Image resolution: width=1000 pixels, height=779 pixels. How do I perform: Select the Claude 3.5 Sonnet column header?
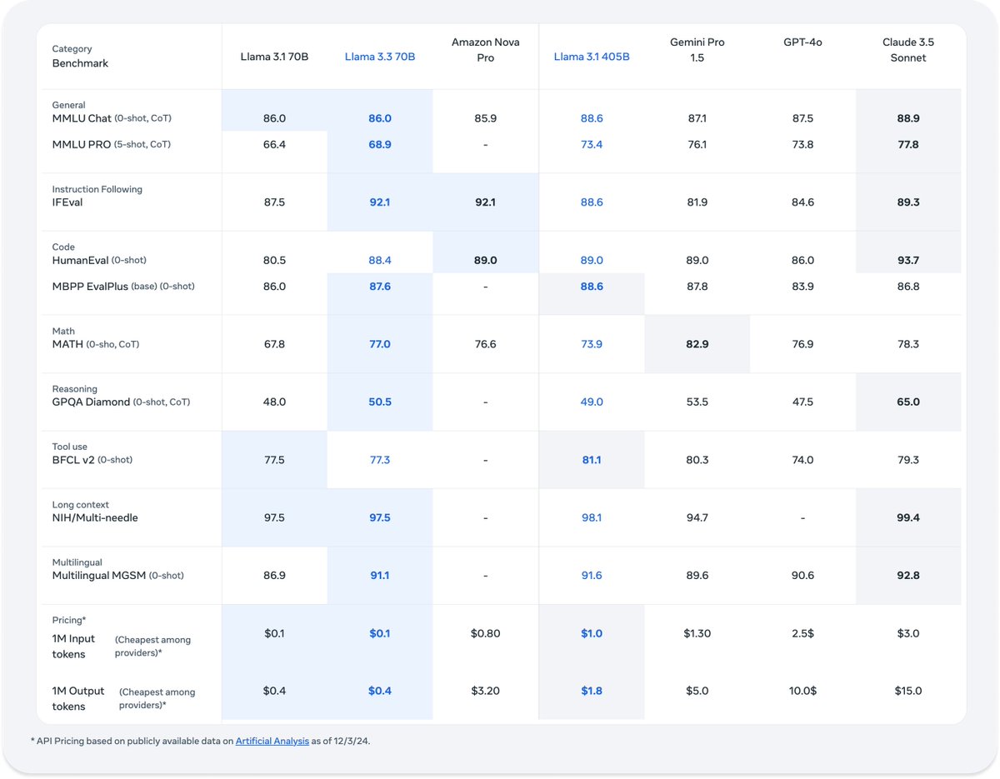(908, 50)
